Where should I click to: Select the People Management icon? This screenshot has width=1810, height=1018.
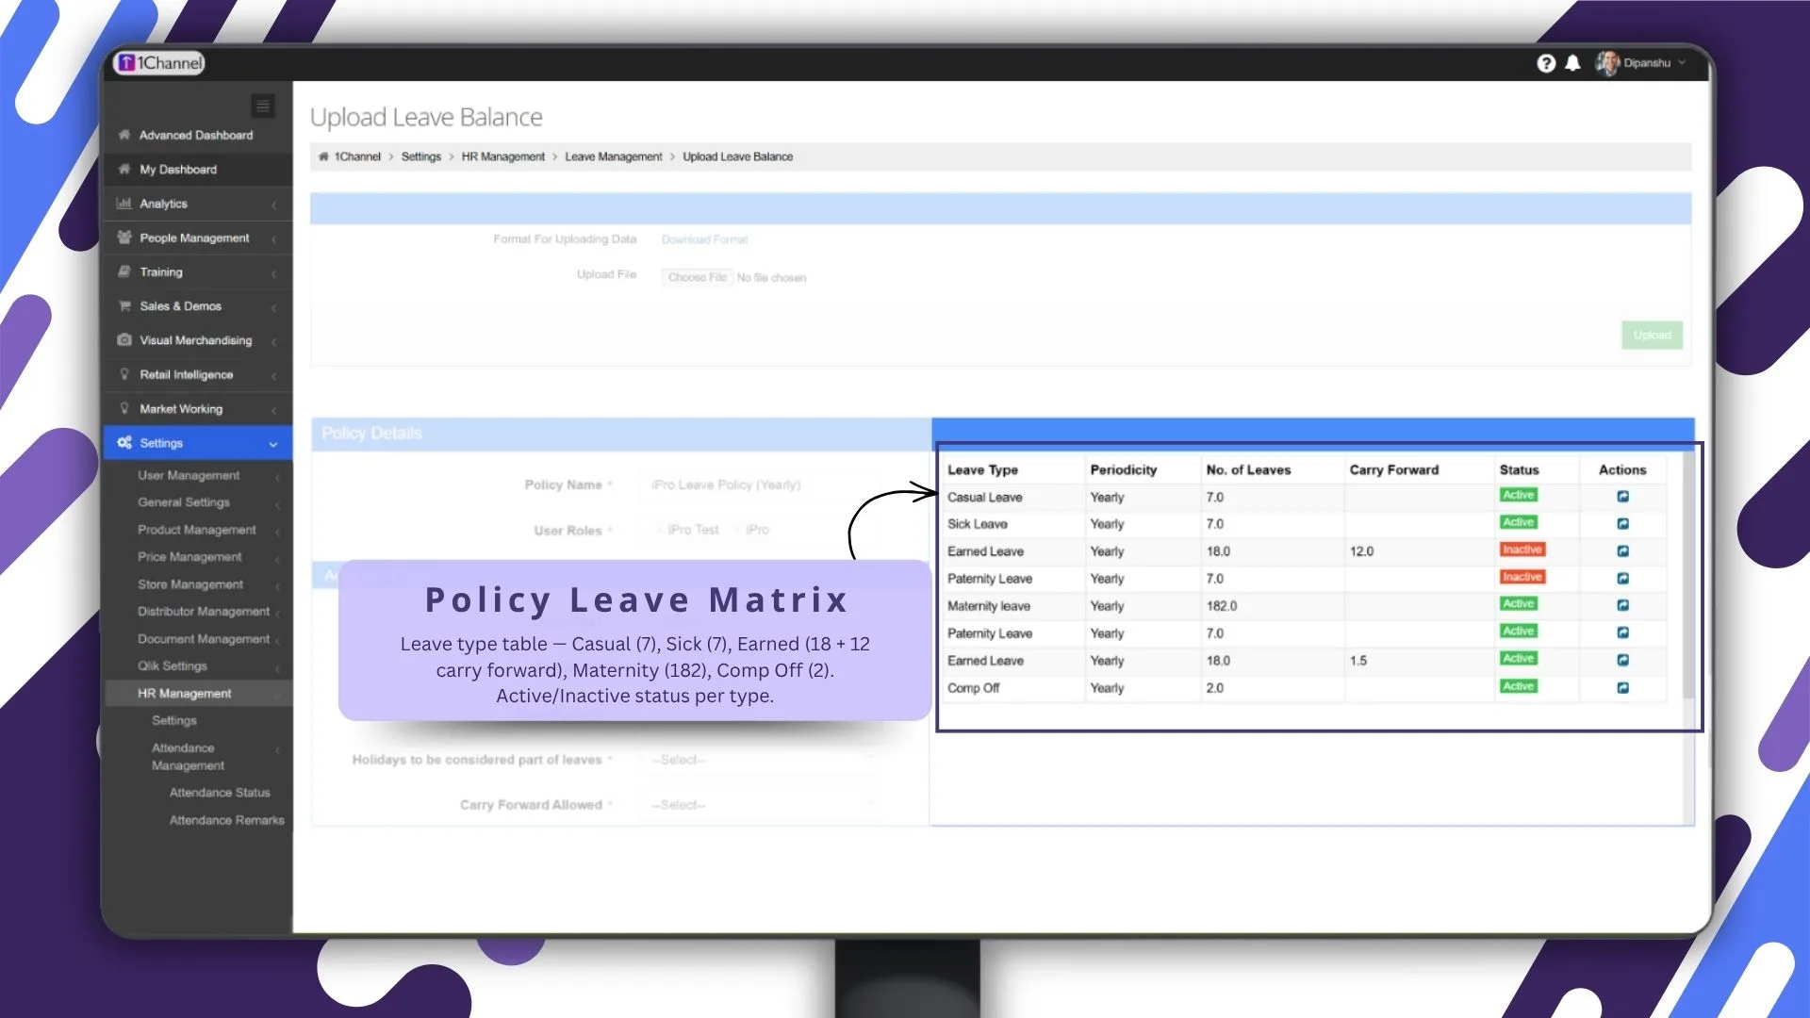coord(125,238)
